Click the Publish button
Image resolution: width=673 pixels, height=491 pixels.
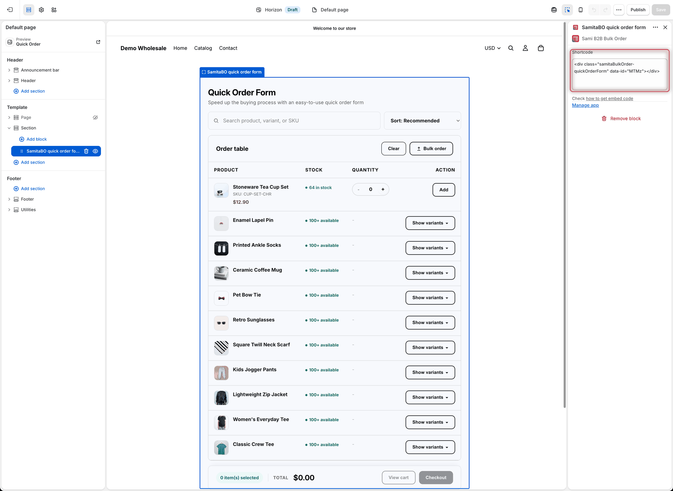638,10
